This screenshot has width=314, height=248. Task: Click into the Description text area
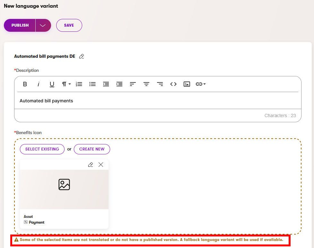pyautogui.click(x=157, y=101)
